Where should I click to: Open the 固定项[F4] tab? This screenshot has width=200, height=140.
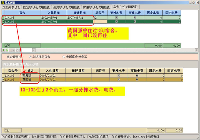[x=36, y=7]
